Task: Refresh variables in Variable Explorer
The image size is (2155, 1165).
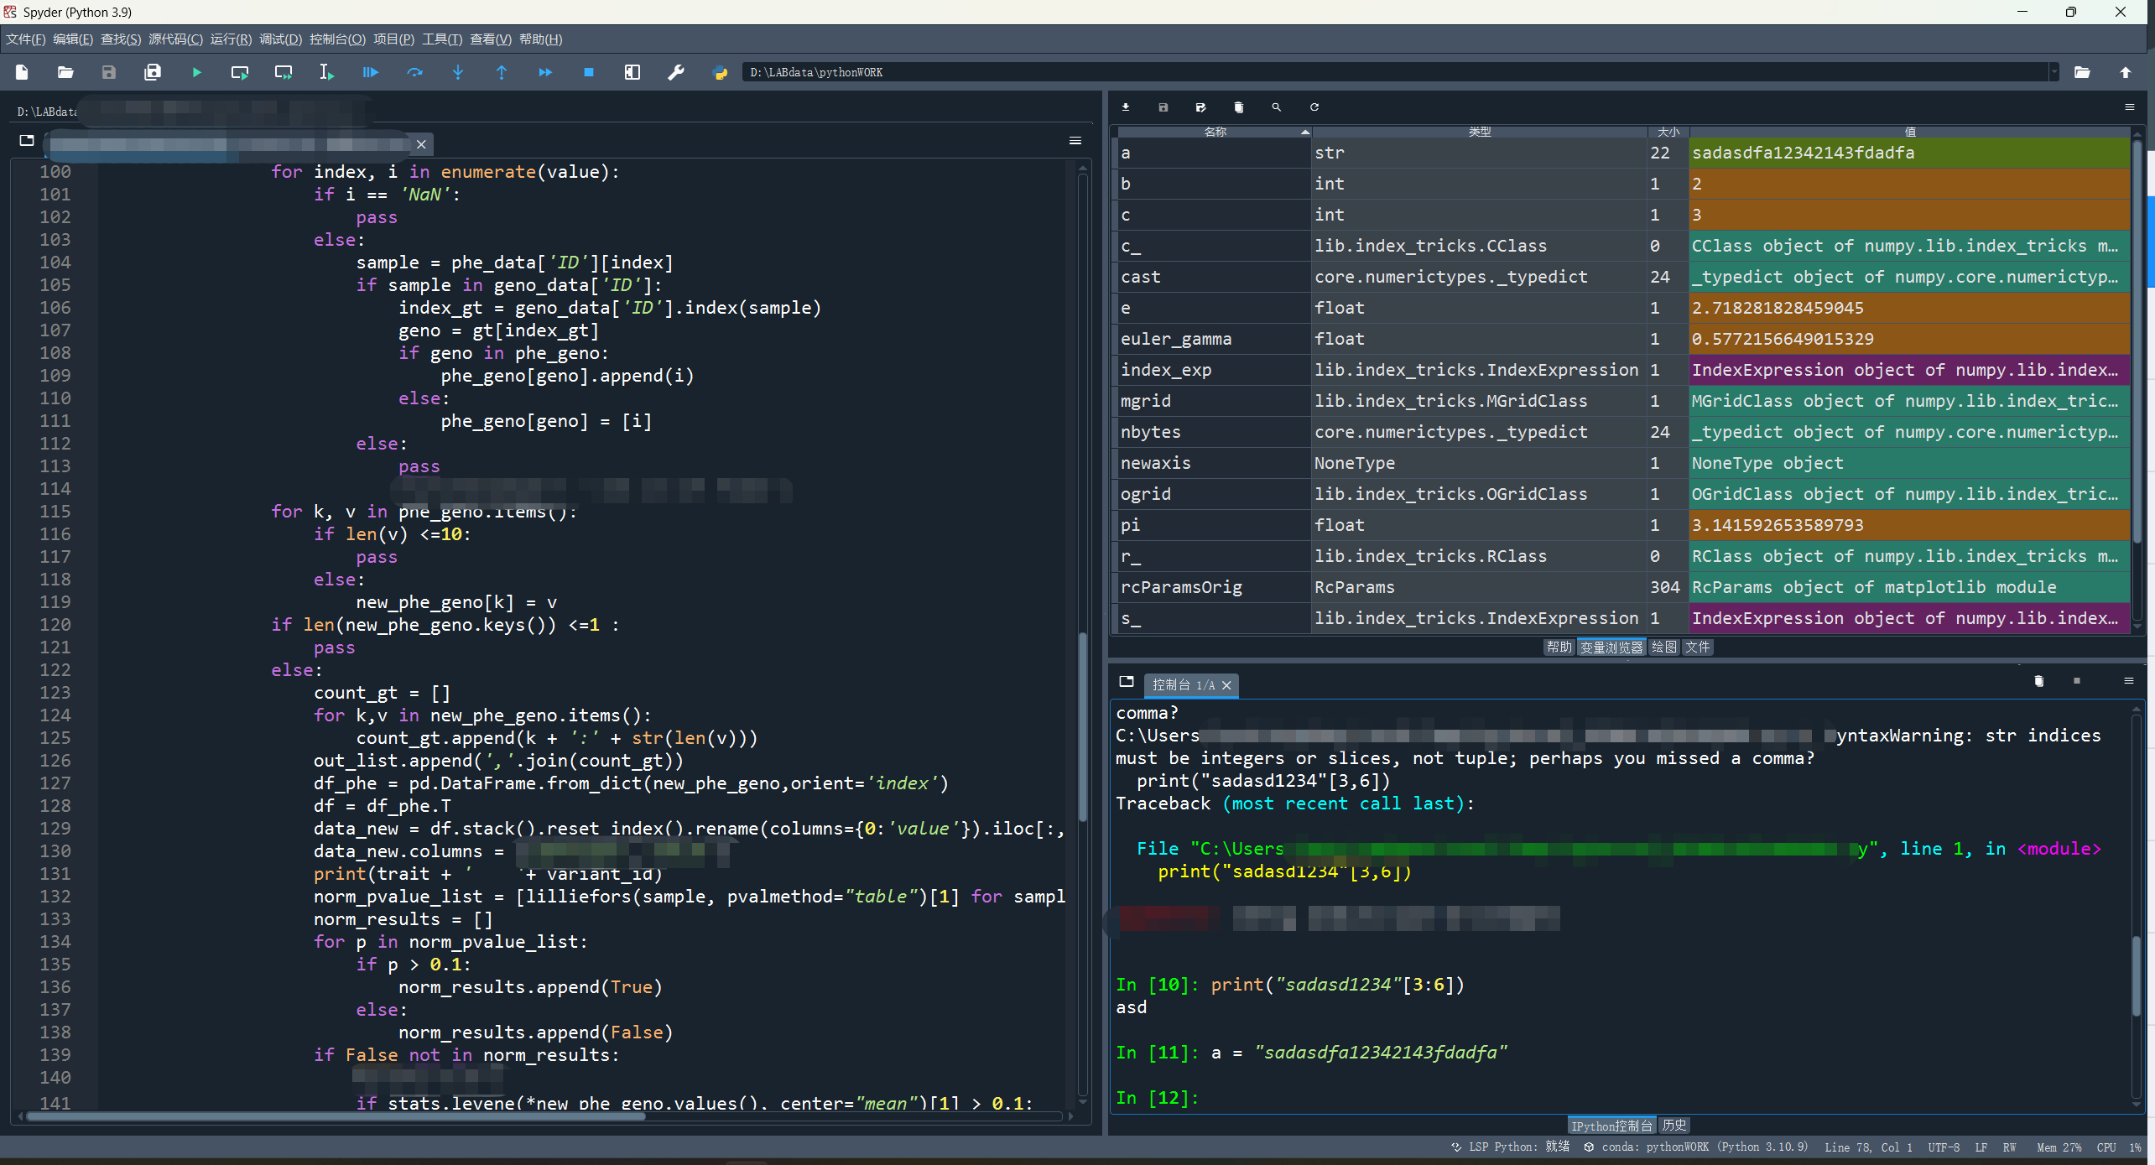Action: pos(1314,107)
